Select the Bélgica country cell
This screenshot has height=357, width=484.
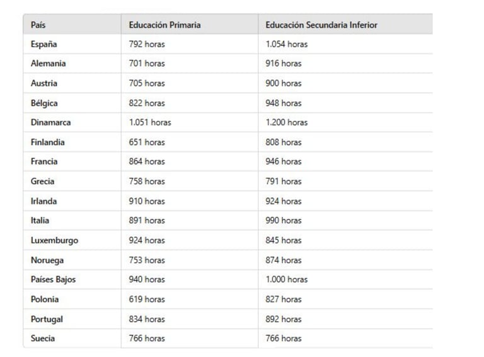pos(44,103)
